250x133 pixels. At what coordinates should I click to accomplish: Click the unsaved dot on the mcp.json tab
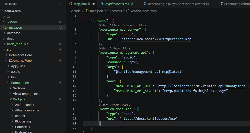[93, 4]
